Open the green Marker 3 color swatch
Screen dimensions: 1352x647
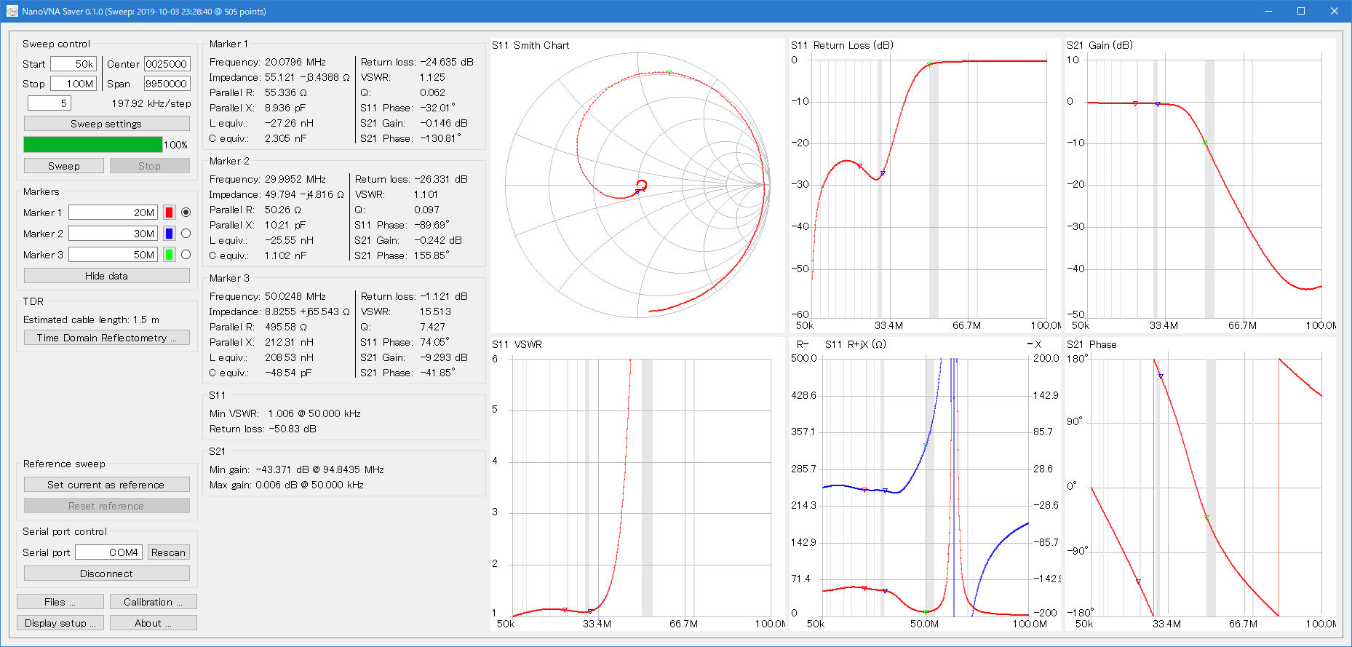[169, 255]
